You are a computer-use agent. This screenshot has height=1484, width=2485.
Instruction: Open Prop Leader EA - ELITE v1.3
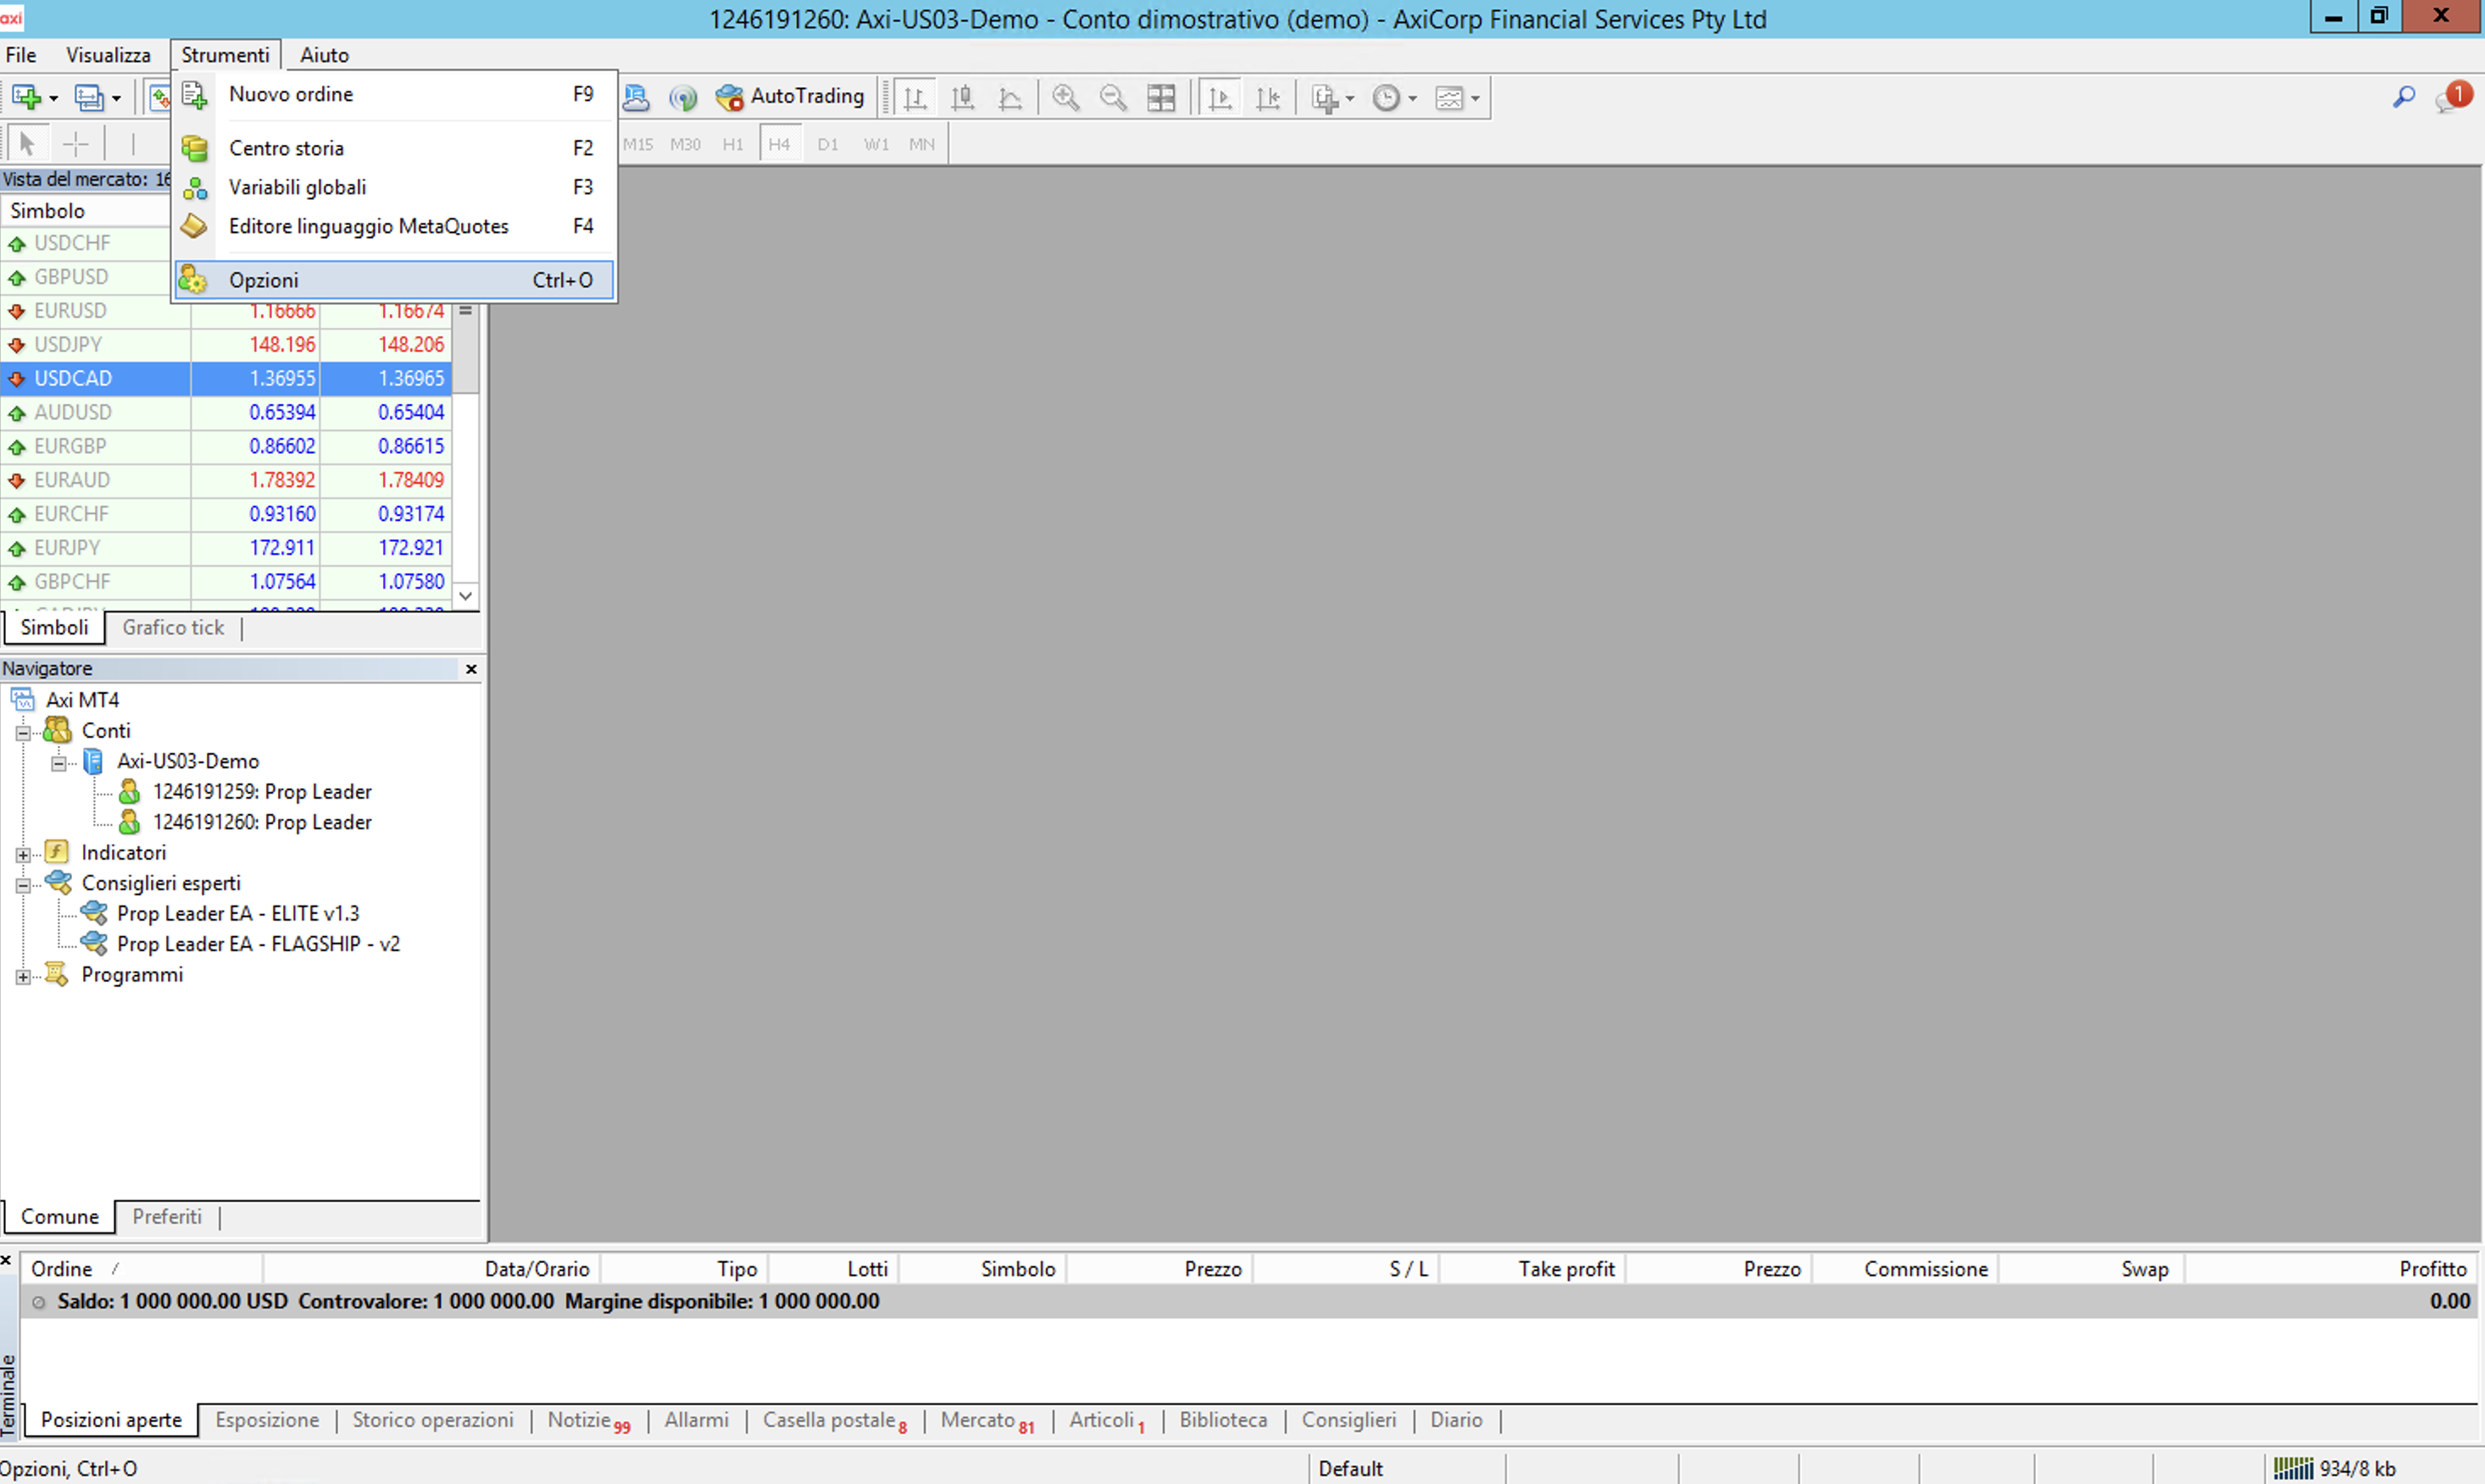pyautogui.click(x=237, y=913)
